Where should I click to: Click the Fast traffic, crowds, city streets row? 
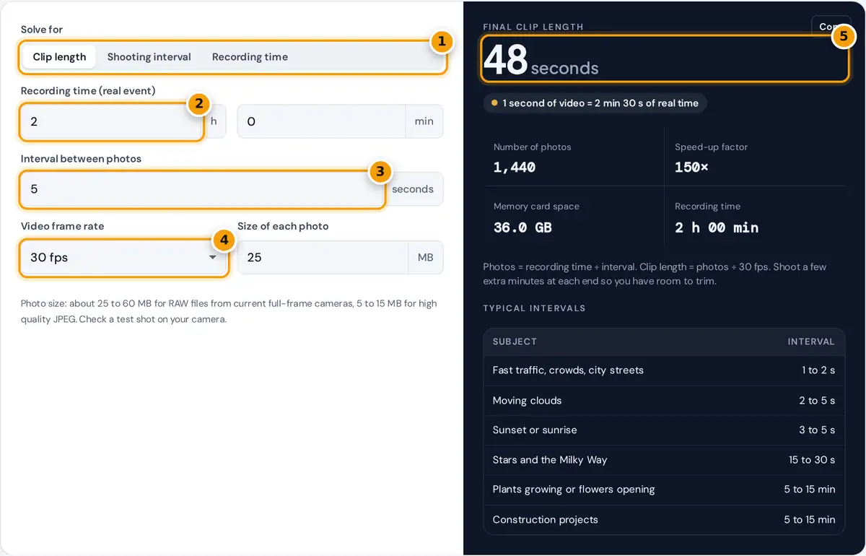664,370
